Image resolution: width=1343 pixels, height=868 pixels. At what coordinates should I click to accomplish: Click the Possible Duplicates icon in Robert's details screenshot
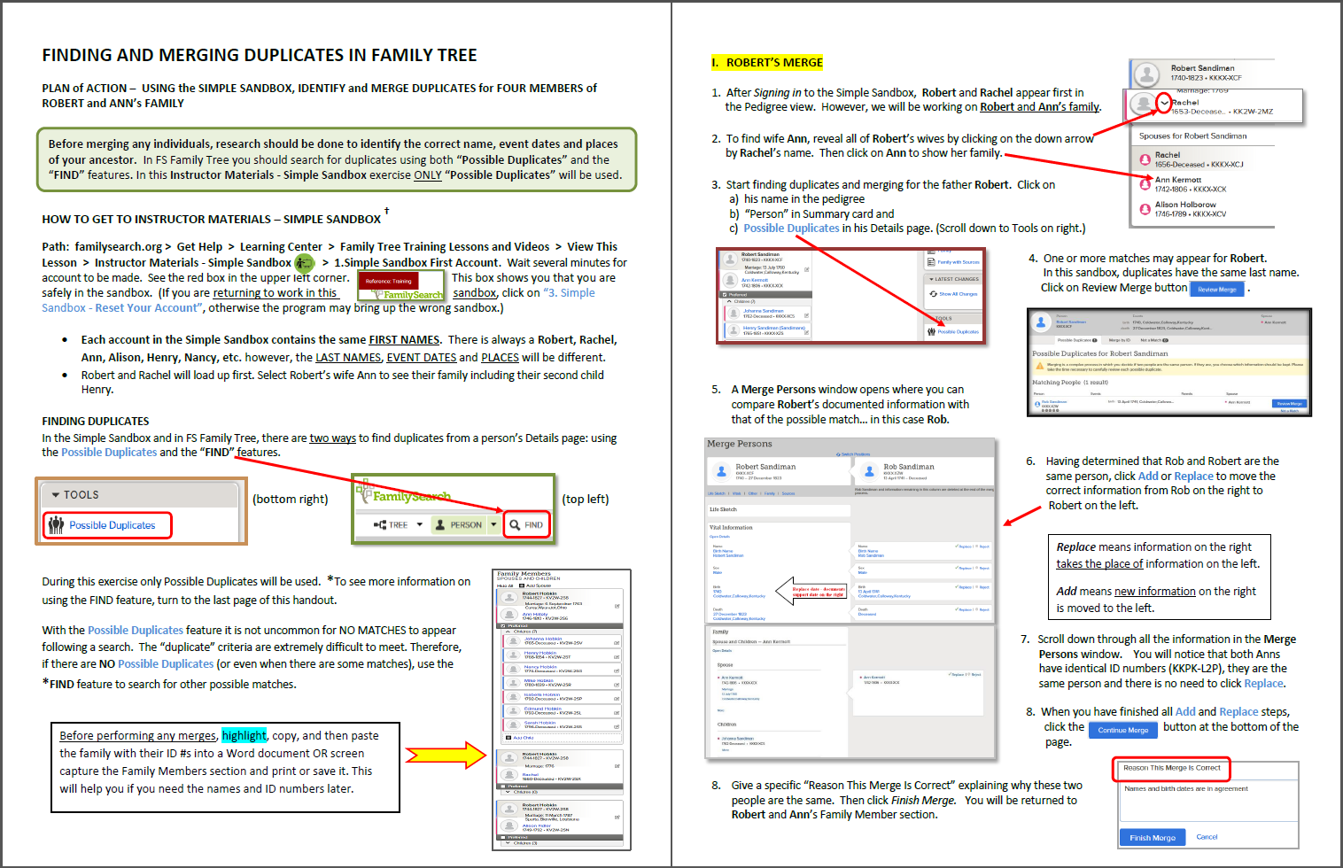pyautogui.click(x=931, y=331)
